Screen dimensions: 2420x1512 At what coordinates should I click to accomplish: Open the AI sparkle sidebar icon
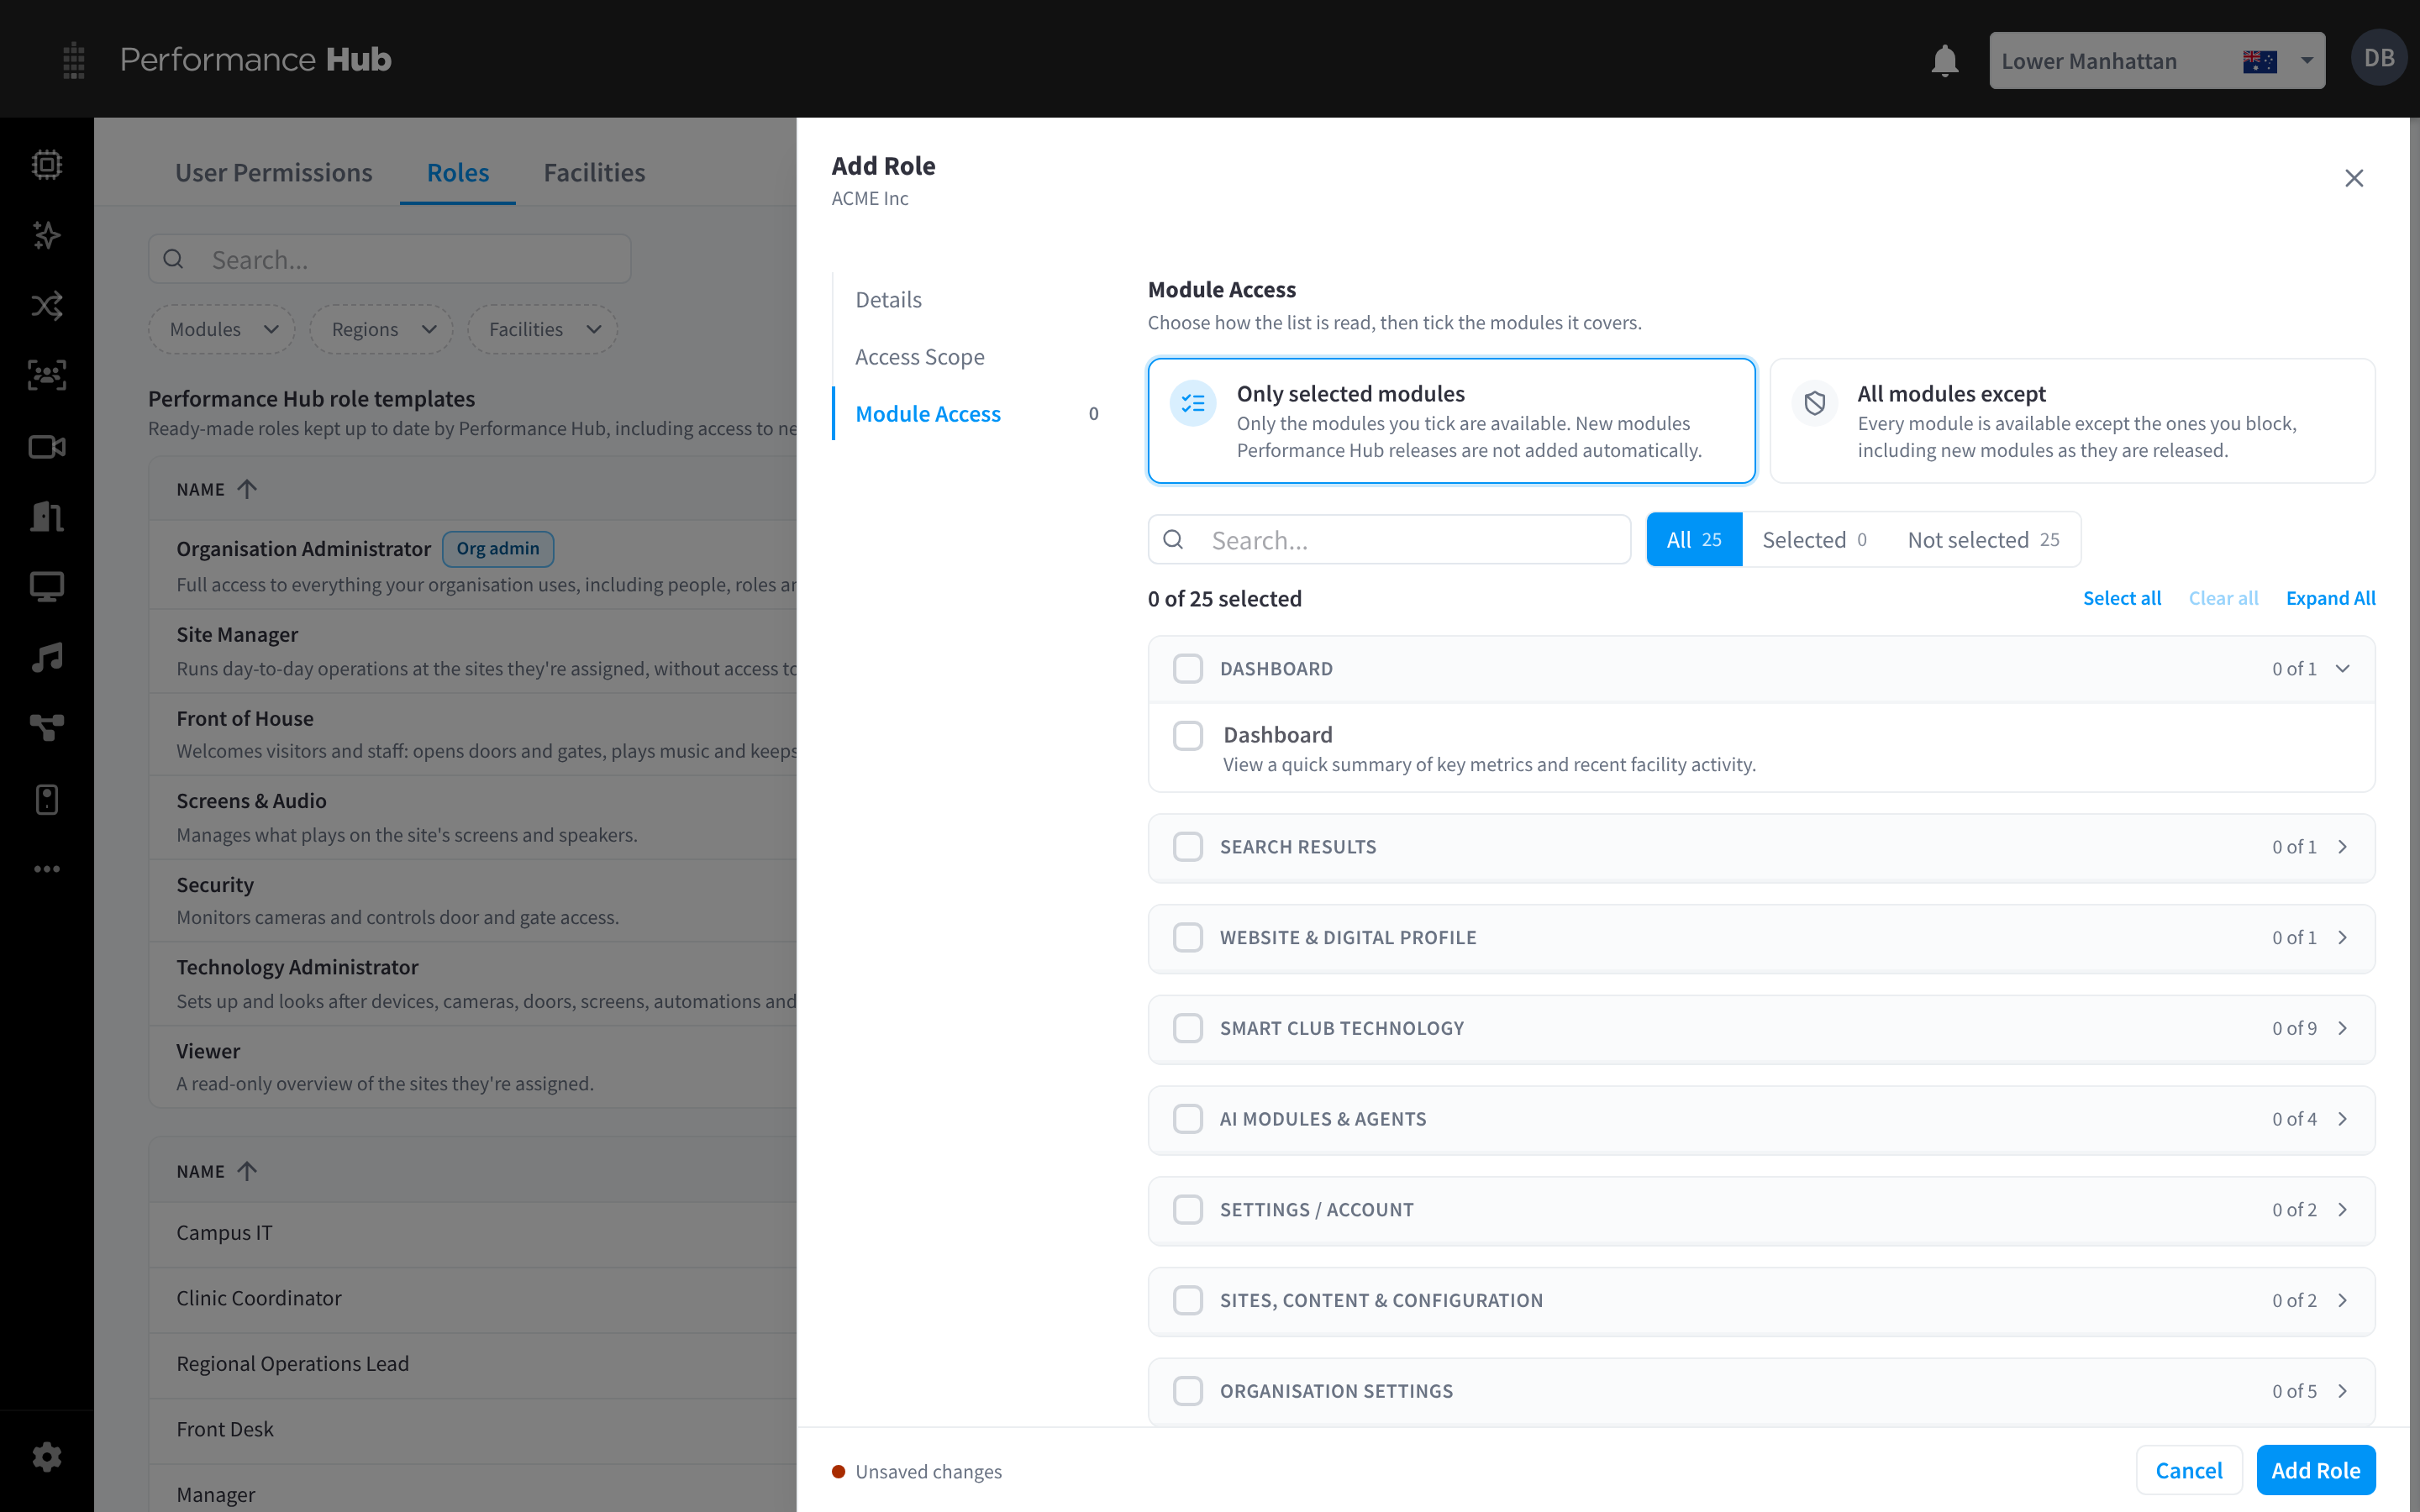(47, 235)
